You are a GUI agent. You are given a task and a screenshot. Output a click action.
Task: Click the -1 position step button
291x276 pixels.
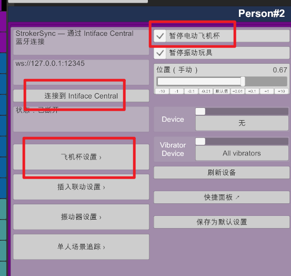(x=176, y=91)
